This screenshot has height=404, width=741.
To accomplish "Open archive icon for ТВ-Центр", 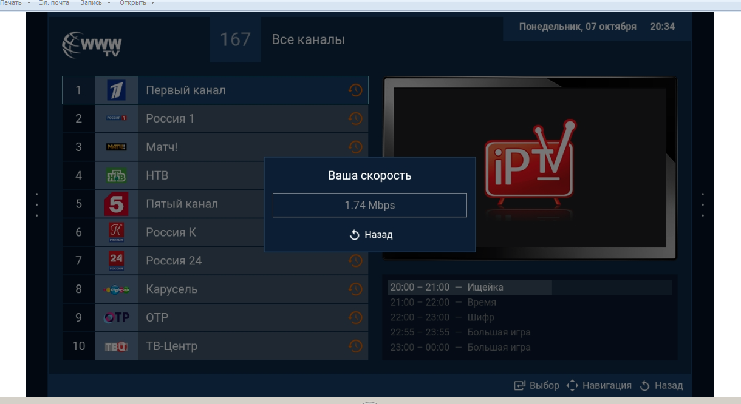I will pos(355,346).
